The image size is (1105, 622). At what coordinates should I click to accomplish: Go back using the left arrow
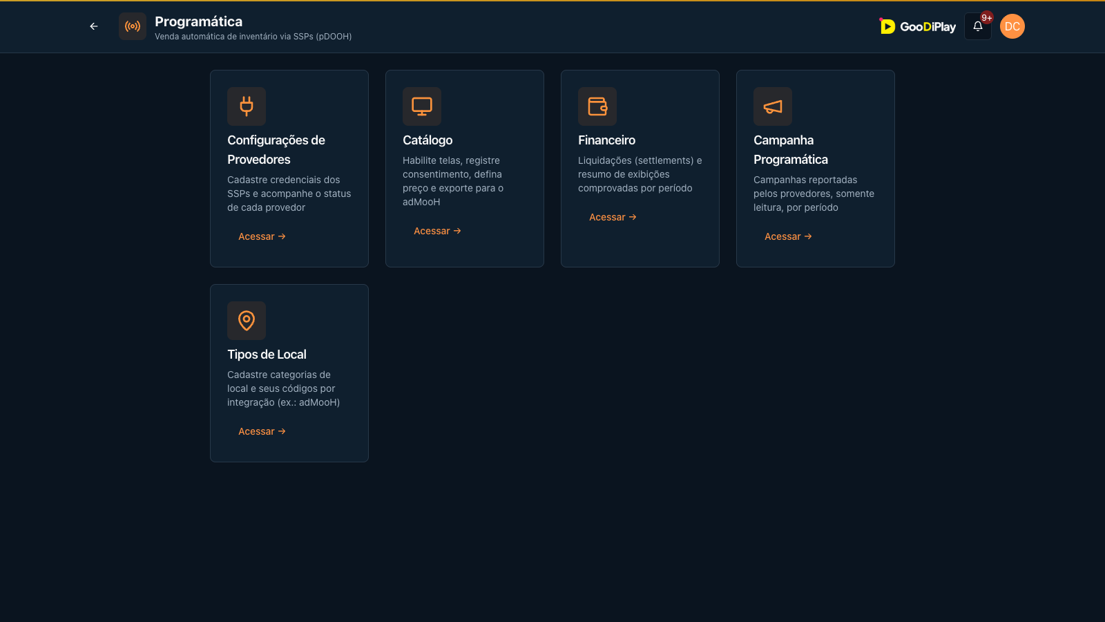94,26
